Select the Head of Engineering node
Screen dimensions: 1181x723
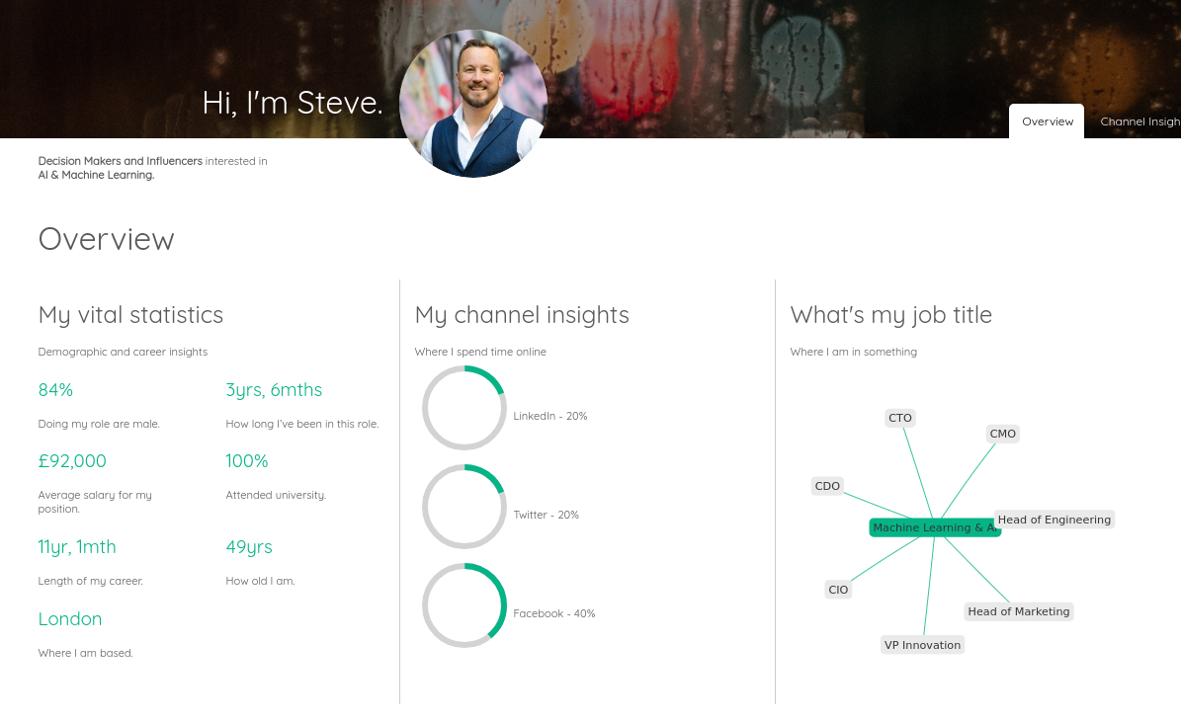pyautogui.click(x=1054, y=520)
